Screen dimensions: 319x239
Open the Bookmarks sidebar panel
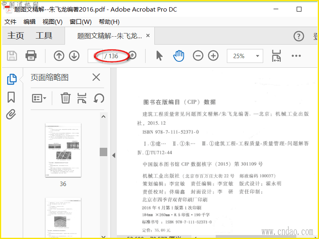click(x=11, y=97)
